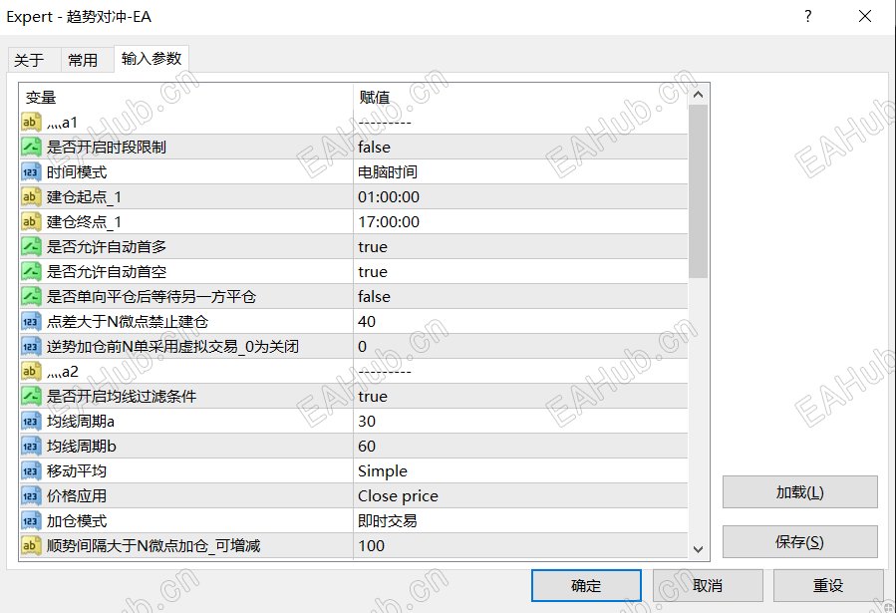
Task: Click the integer icon beside 均线周期b
Action: click(31, 447)
